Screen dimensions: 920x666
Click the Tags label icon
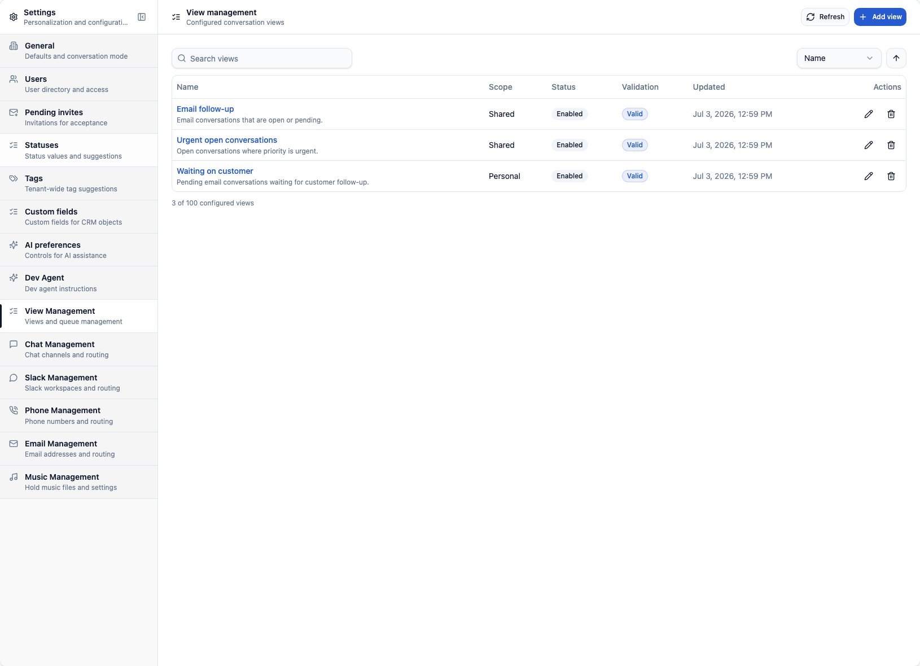(14, 178)
